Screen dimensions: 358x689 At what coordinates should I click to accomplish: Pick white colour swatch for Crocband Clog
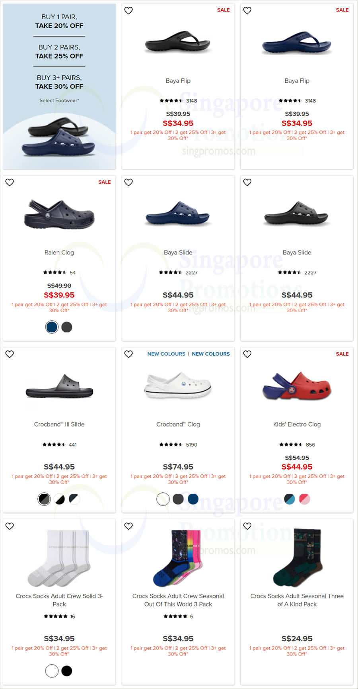[x=163, y=499]
